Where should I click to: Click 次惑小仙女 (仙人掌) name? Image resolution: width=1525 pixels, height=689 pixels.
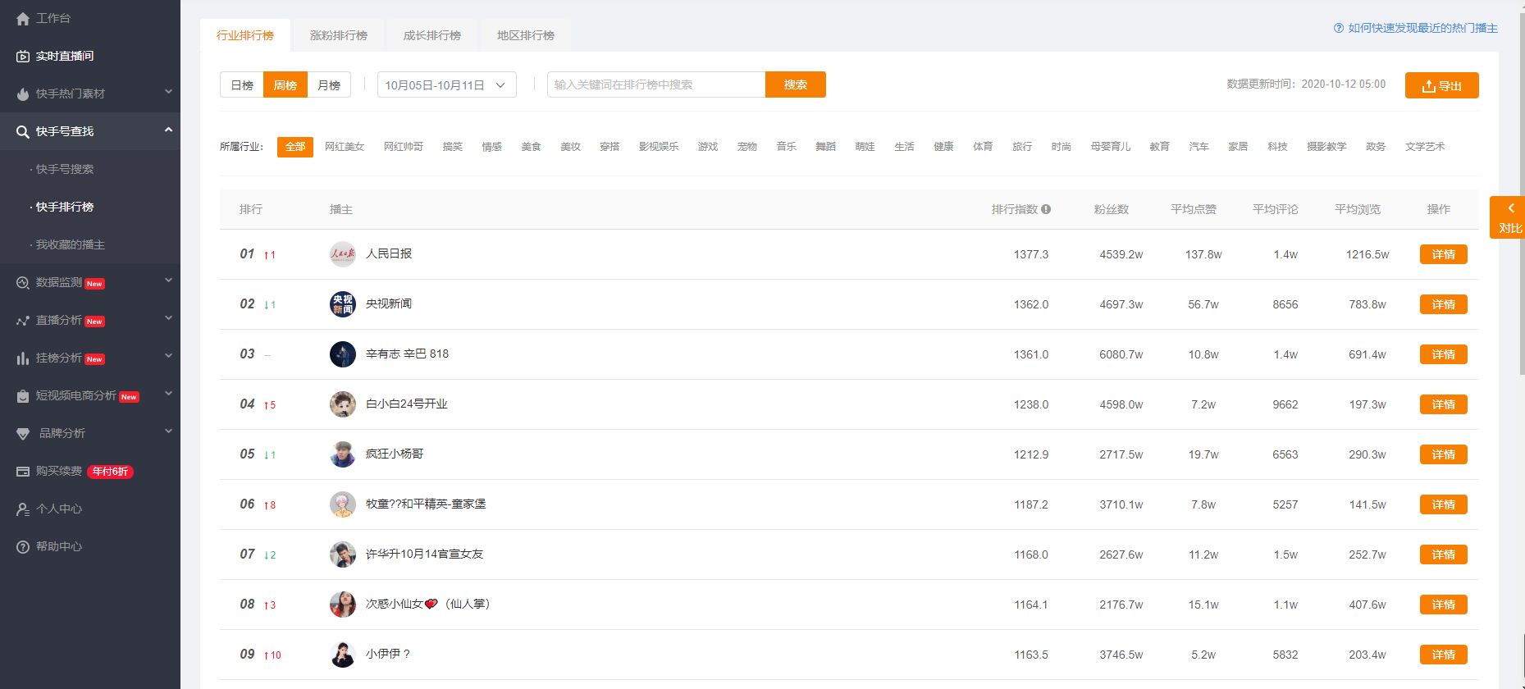[428, 604]
